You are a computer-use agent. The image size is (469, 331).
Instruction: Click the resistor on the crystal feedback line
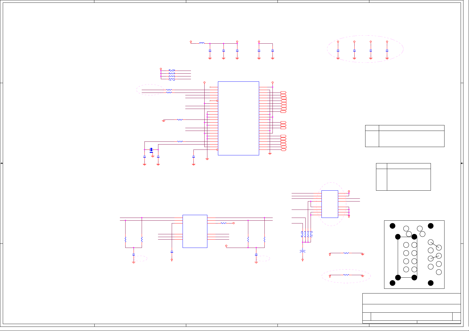(x=180, y=141)
